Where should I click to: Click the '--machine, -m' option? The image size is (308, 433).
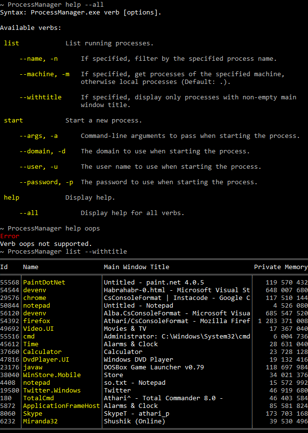click(44, 74)
